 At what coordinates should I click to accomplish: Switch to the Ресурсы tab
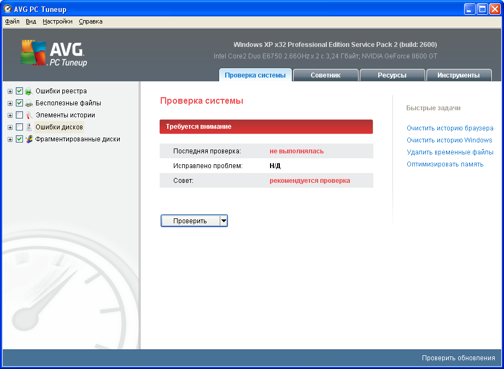[x=392, y=75]
